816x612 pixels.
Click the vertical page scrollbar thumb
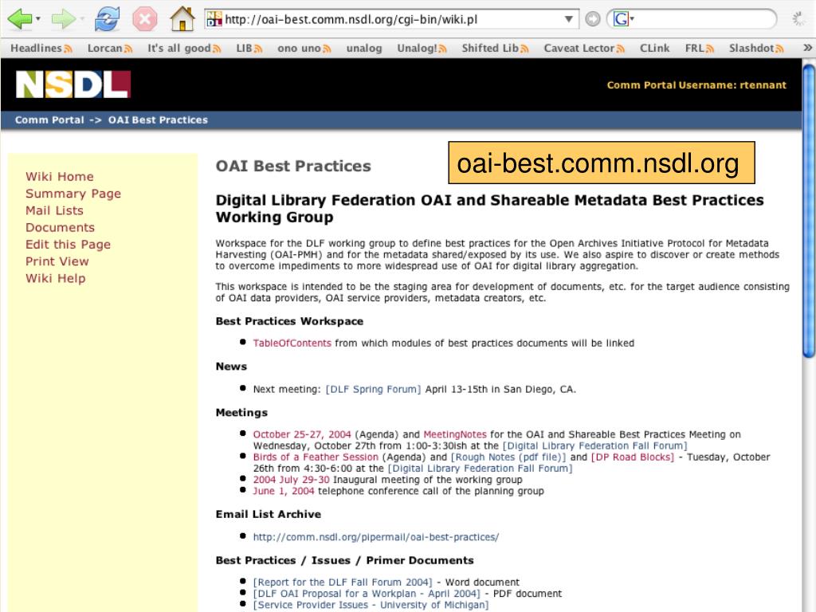809,210
